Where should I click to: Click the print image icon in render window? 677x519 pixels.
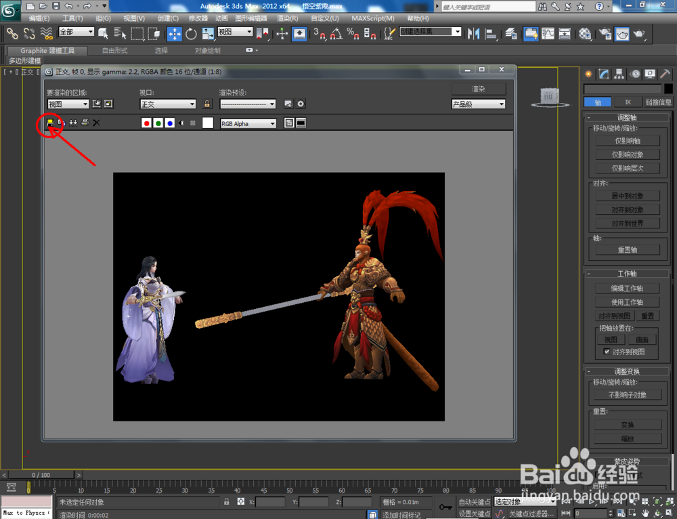(85, 123)
